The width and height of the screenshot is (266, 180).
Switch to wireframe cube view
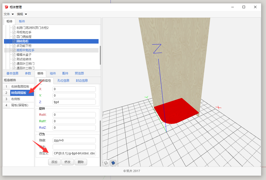click(106, 163)
